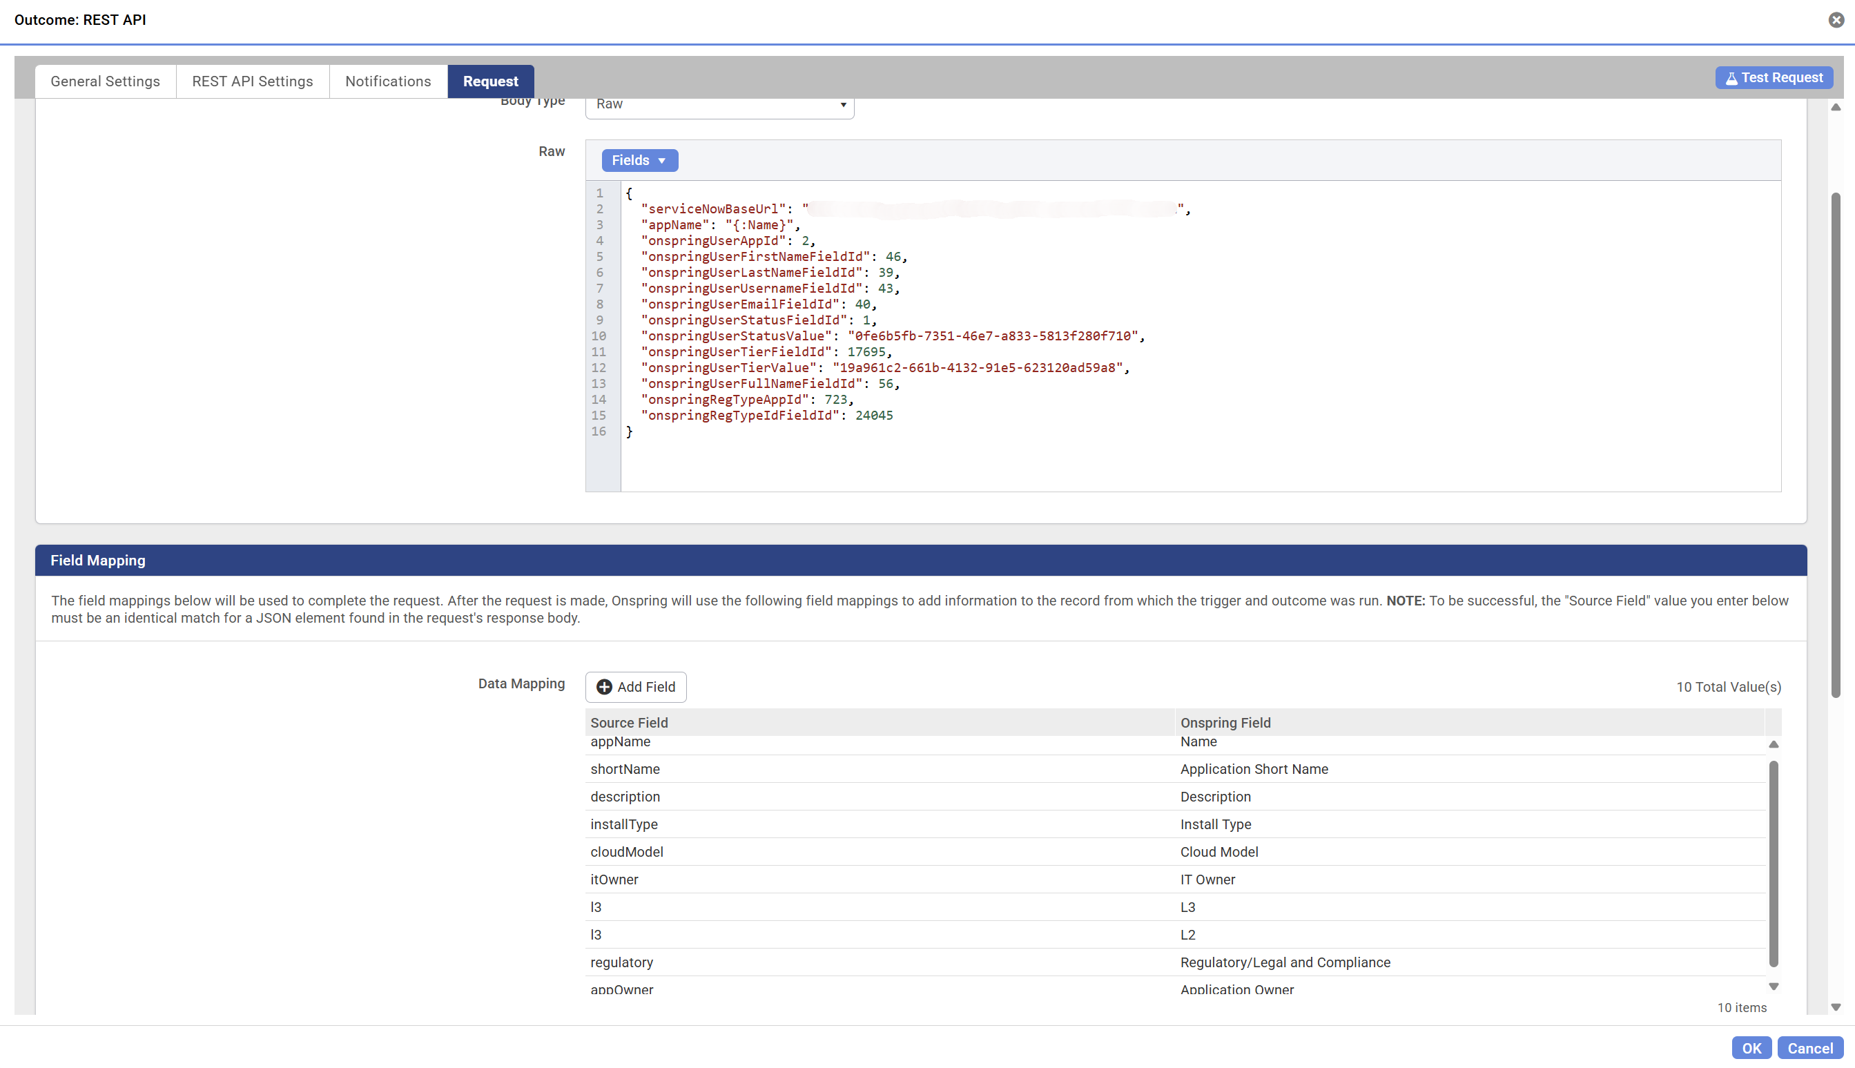The width and height of the screenshot is (1855, 1068).
Task: Confirm with the OK button
Action: coord(1751,1048)
